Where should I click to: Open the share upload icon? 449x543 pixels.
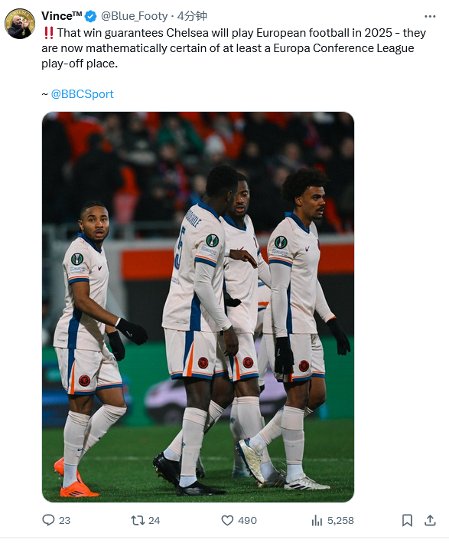[430, 520]
